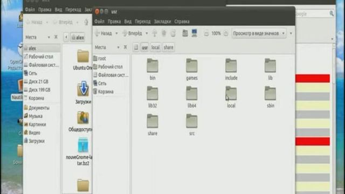The image size is (345, 194).
Task: Open the view mode dropdown Просмотр в виде значков
Action: 259,33
